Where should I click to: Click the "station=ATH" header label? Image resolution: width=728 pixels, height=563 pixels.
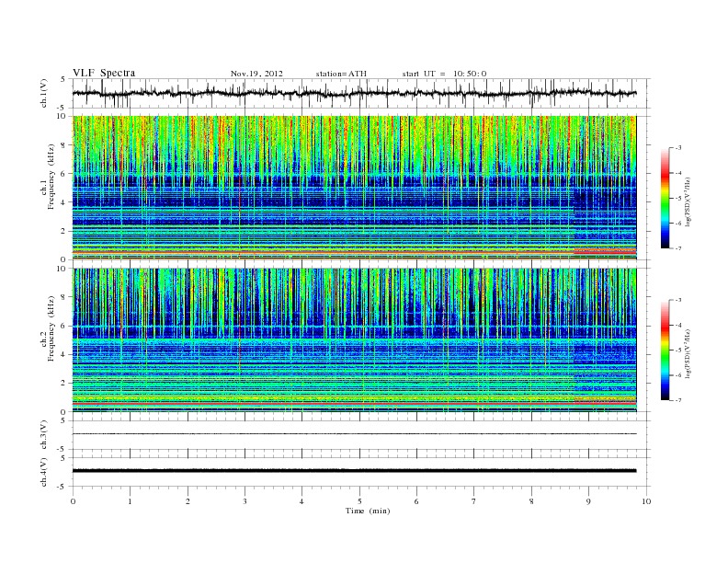(341, 74)
